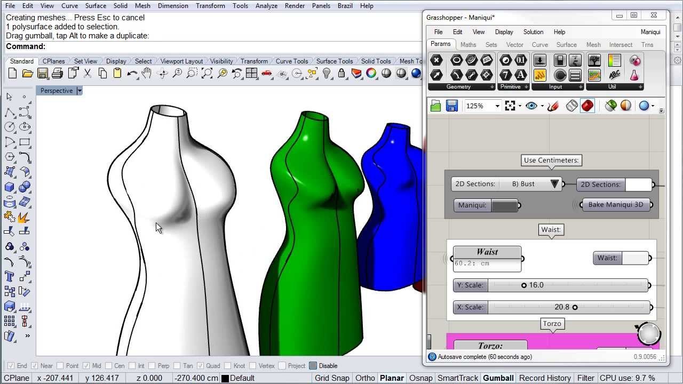Open the Brazil menu

pyautogui.click(x=344, y=6)
